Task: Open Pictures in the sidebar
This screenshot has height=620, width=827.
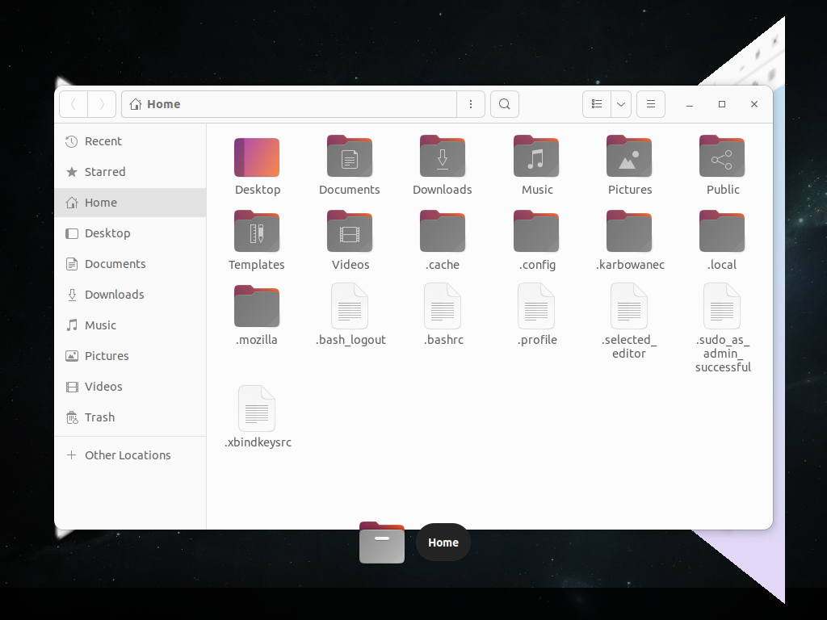Action: 130,356
